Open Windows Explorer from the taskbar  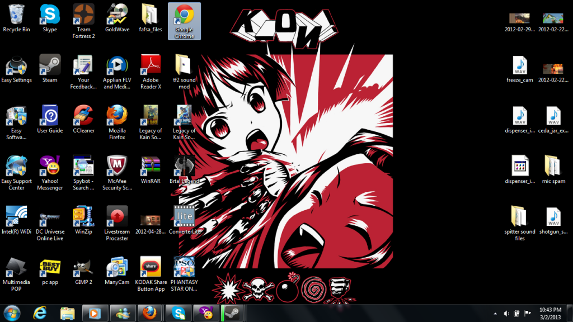point(68,313)
